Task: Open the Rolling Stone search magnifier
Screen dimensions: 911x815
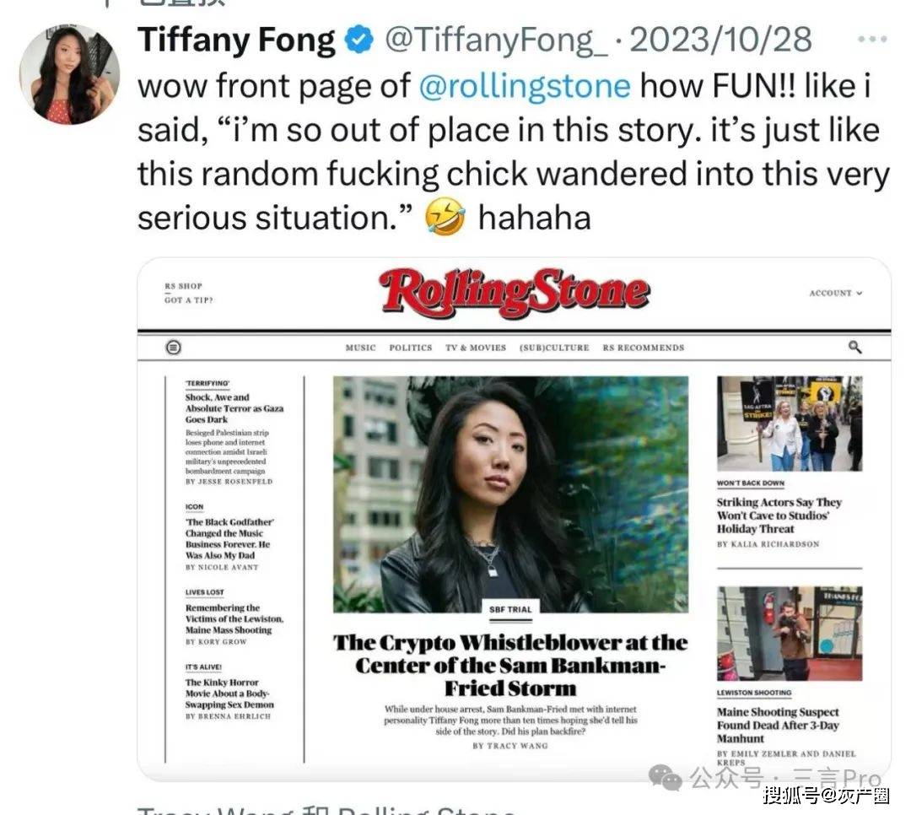Action: [854, 347]
